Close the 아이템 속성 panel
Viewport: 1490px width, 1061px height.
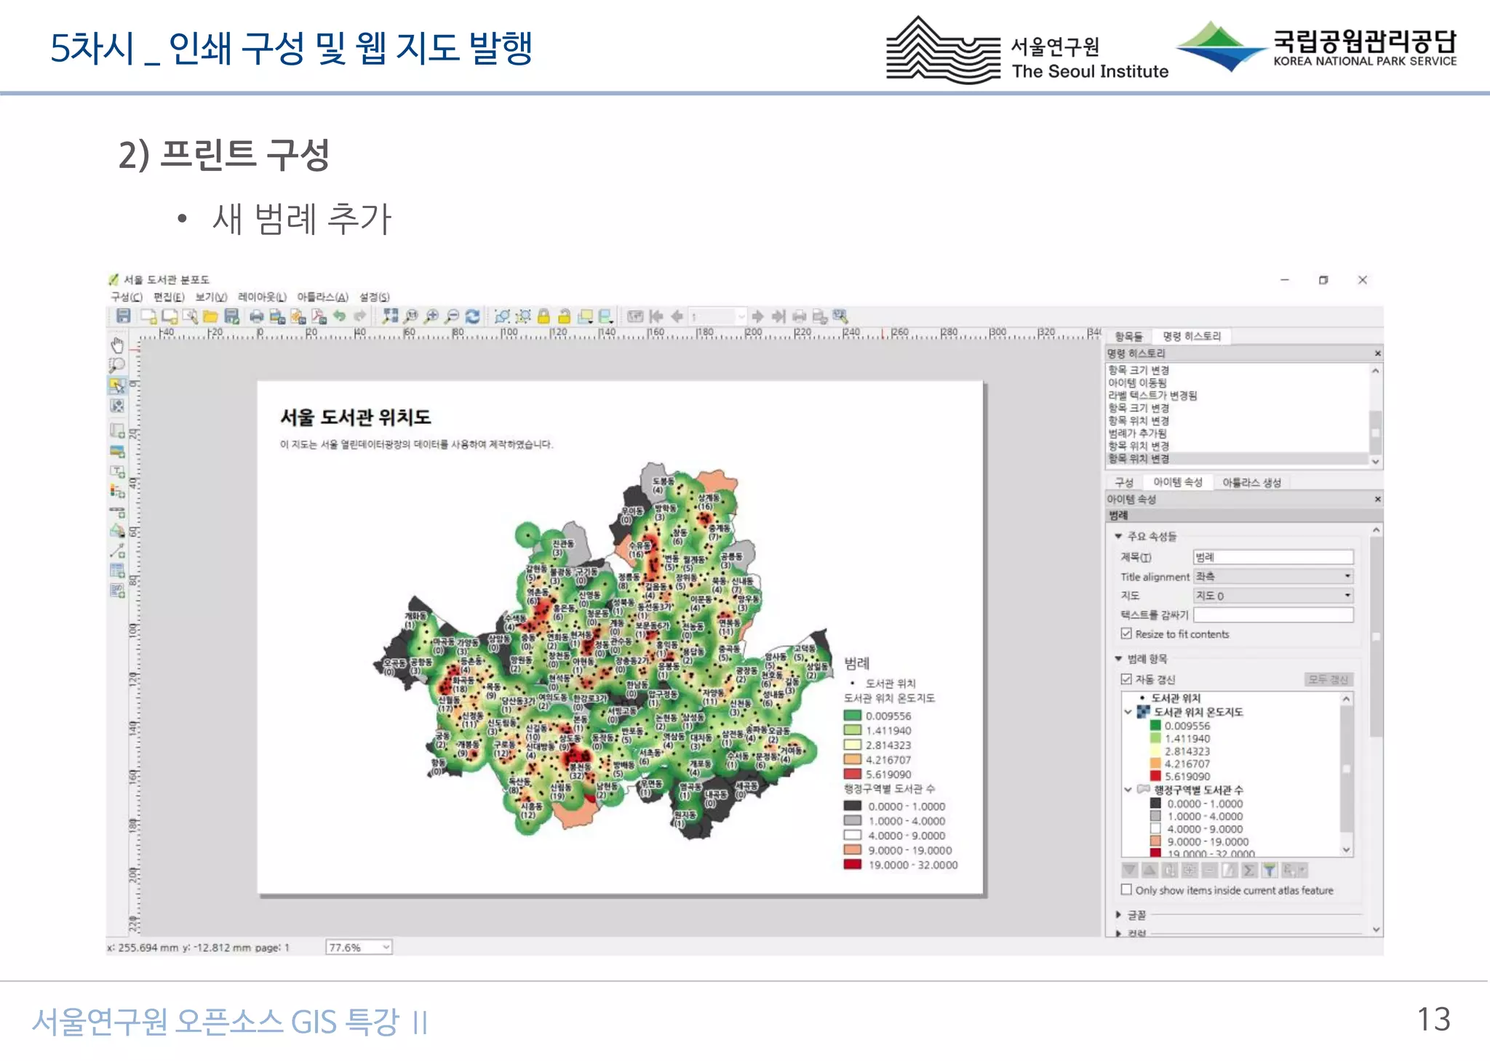coord(1377,500)
